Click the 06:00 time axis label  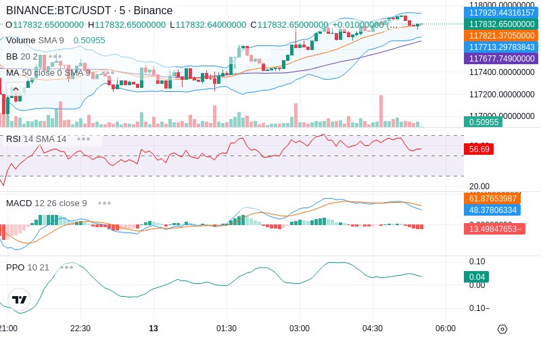446,329
